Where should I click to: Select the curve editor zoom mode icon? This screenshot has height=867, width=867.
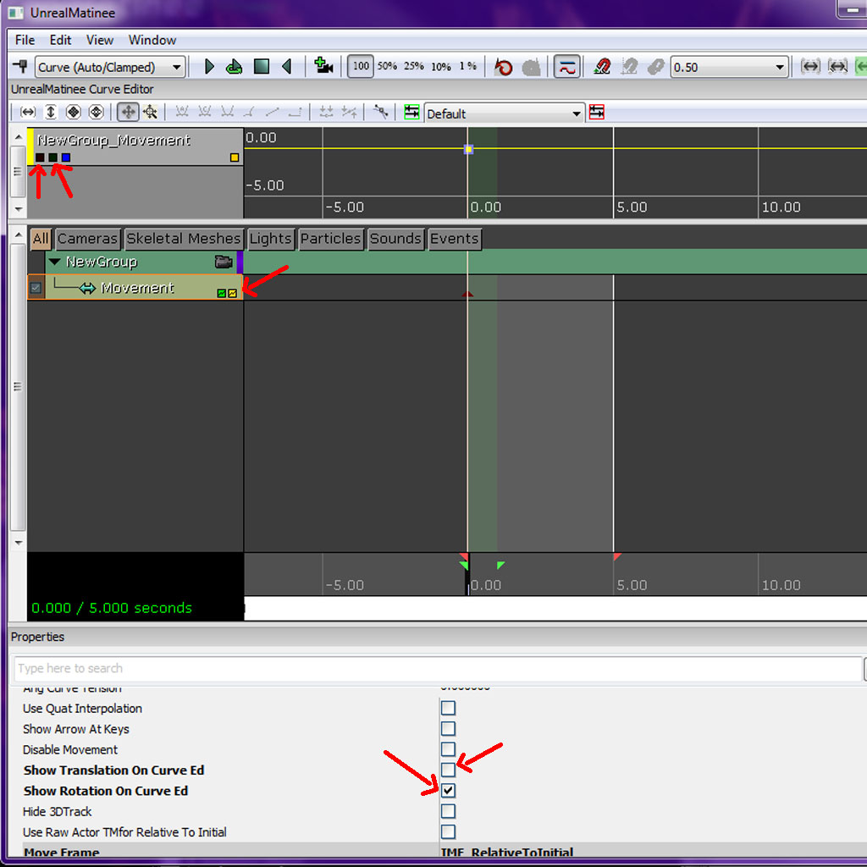click(x=151, y=113)
